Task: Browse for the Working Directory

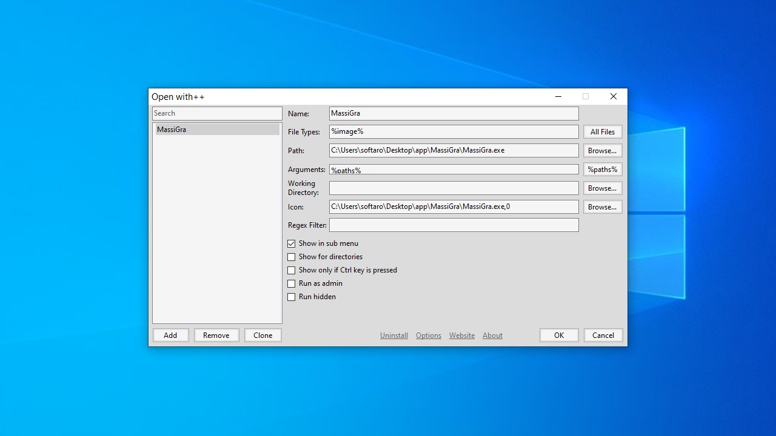Action: click(x=603, y=188)
